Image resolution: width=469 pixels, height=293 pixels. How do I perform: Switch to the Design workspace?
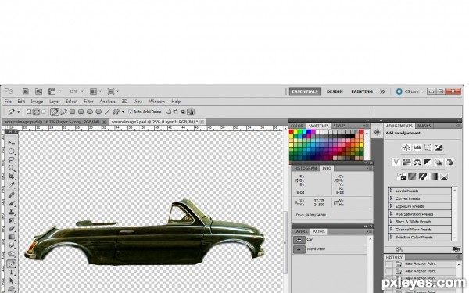tap(335, 91)
